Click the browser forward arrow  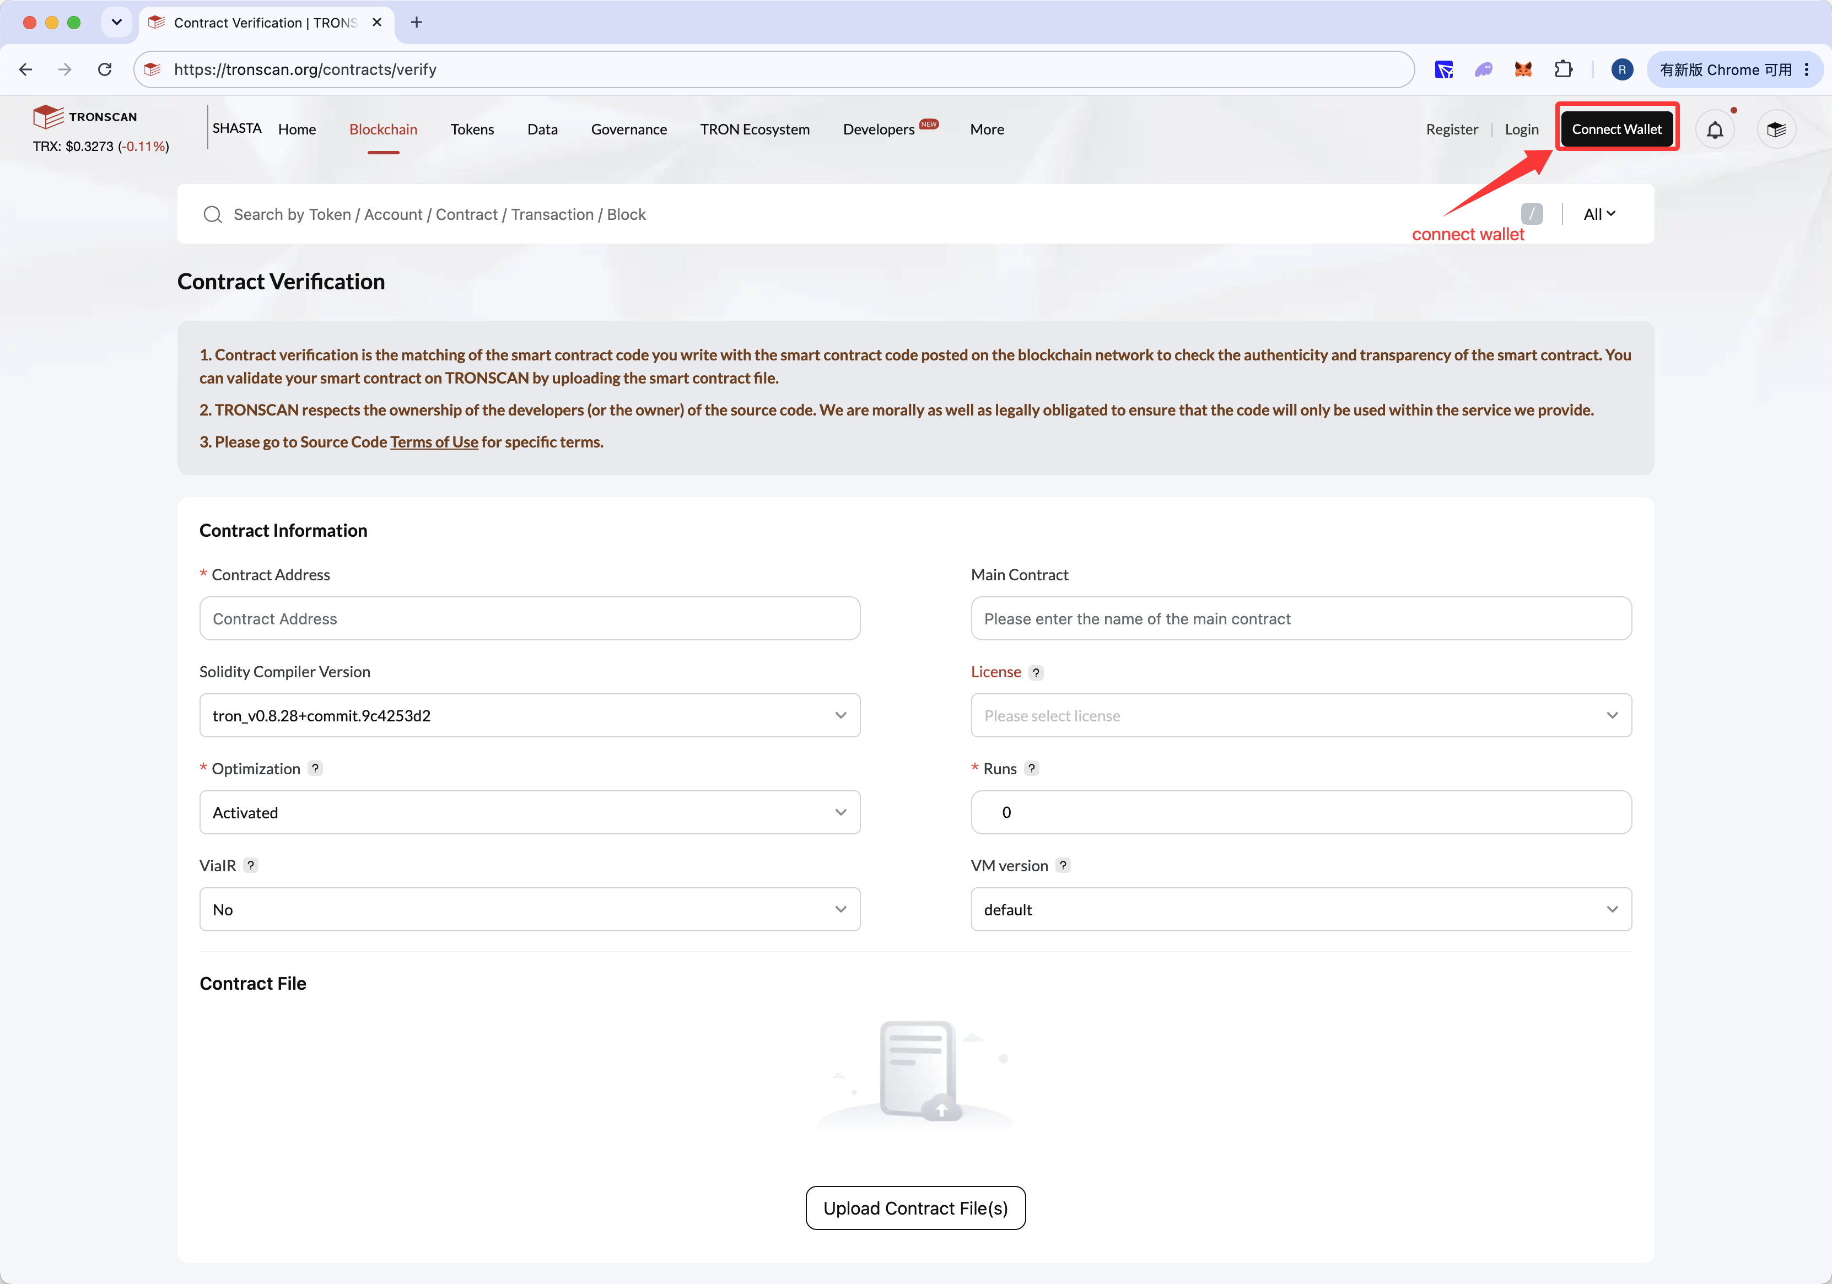64,69
